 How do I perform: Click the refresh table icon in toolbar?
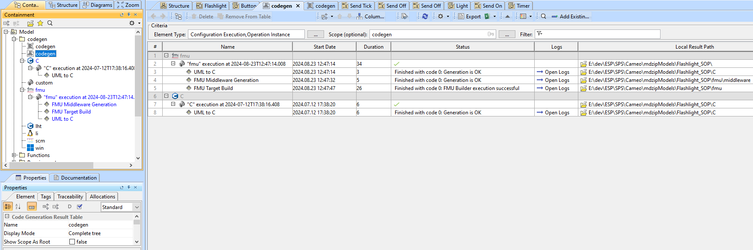click(425, 16)
